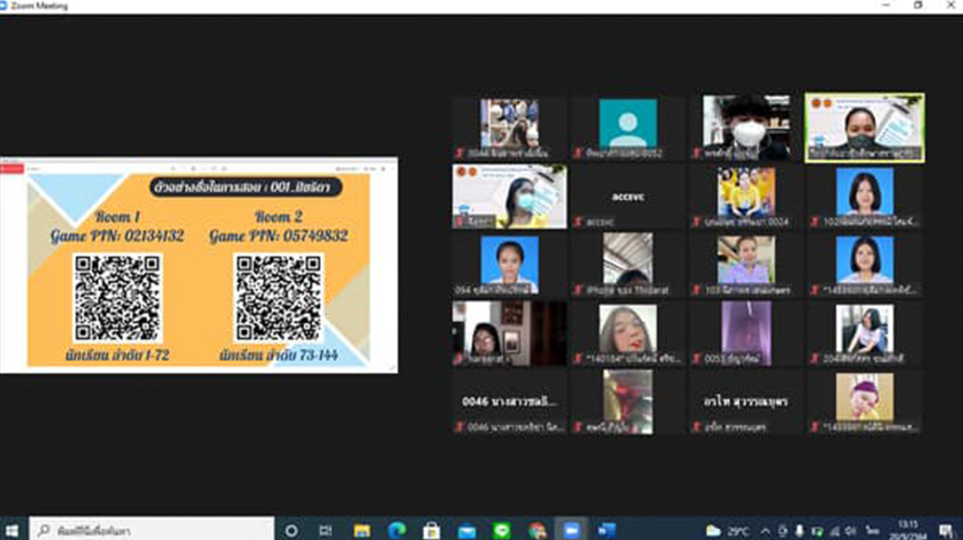Image resolution: width=963 pixels, height=540 pixels.
Task: Open the clock and calendar flyout
Action: coord(908,530)
